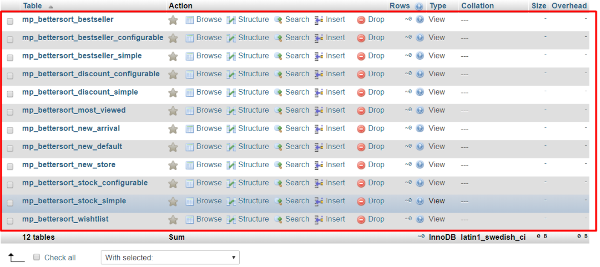The height and width of the screenshot is (267, 600).
Task: Click the Overhead column header
Action: 569,6
